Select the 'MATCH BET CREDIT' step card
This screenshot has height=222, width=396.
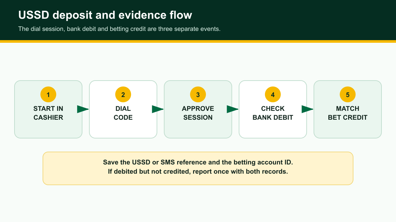pyautogui.click(x=347, y=109)
